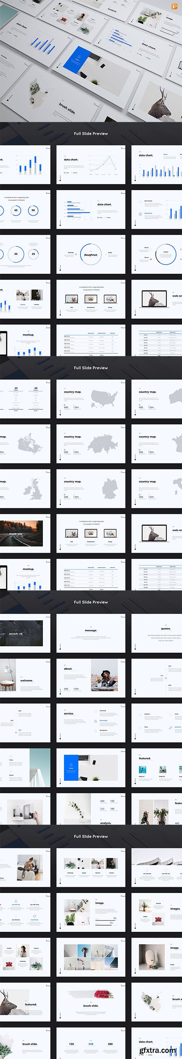Image resolution: width=182 pixels, height=1059 pixels.
Task: Open the line chart data chart slide
Action: (91, 164)
